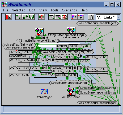Viewport: 123px width, 115px height.
Task: Click the align-top icon with up arrow
Action: click(81, 17)
